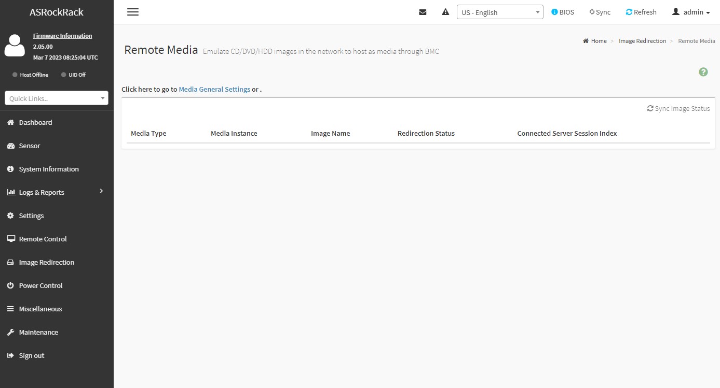The image size is (720, 388).
Task: Open the Firmware Information link
Action: (62, 36)
